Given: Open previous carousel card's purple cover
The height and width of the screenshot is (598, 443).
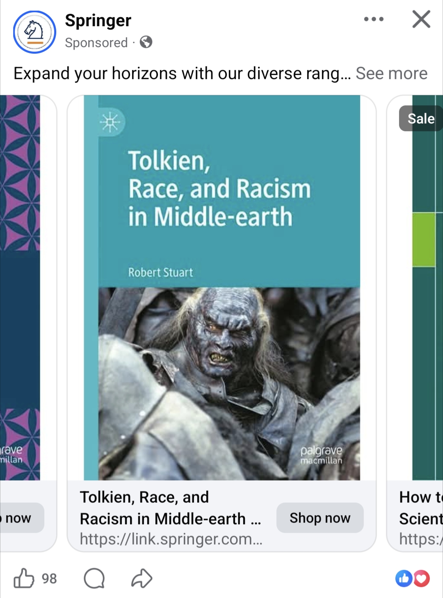Looking at the screenshot, I should point(20,288).
